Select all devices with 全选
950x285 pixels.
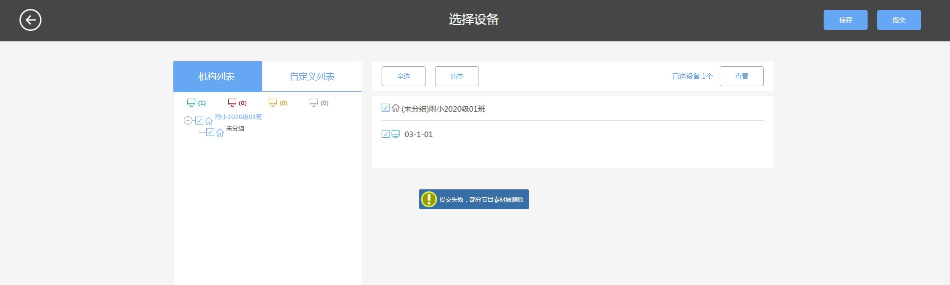click(x=403, y=76)
